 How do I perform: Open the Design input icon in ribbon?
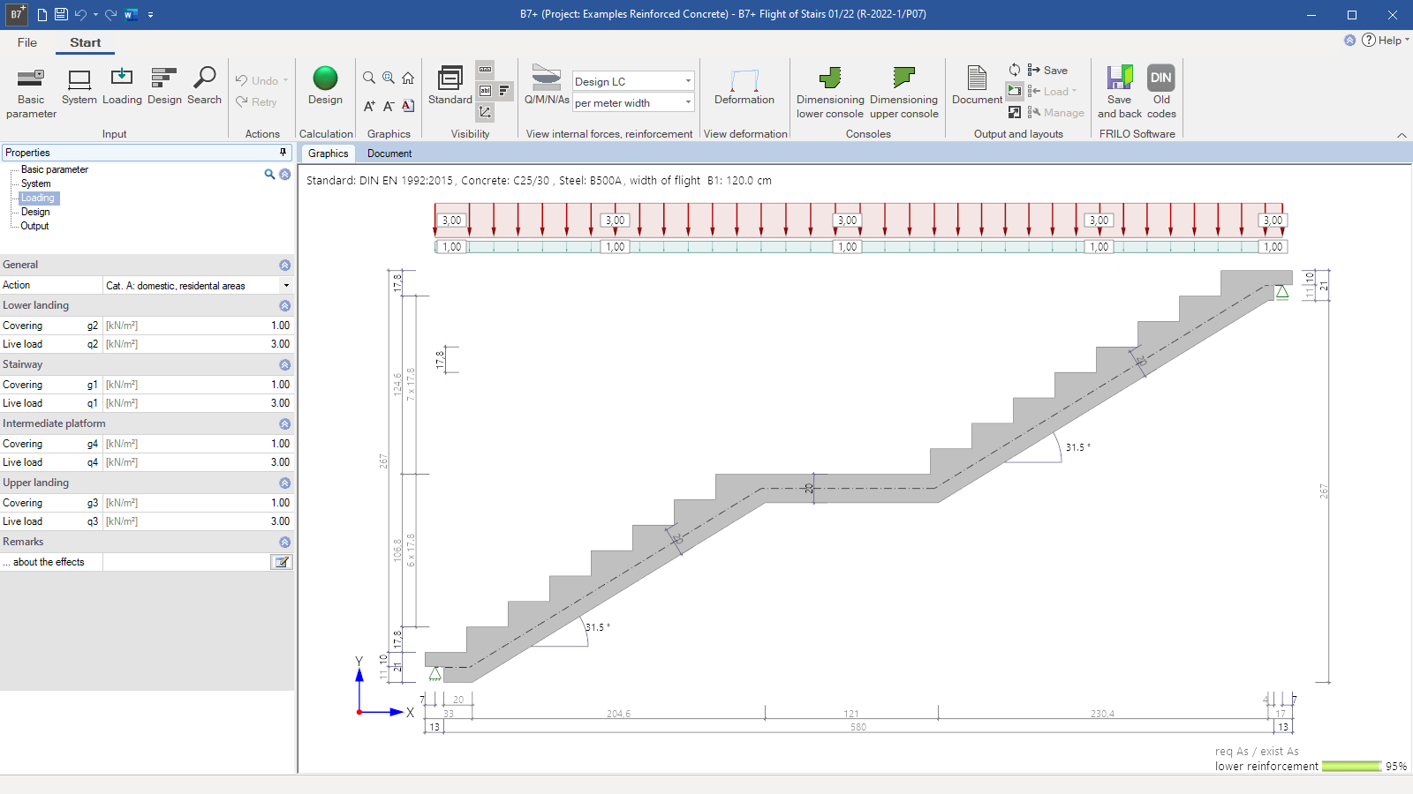click(x=164, y=86)
